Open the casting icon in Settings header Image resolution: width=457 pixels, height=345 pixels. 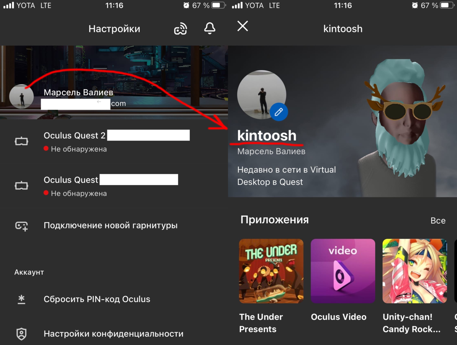coord(181,29)
